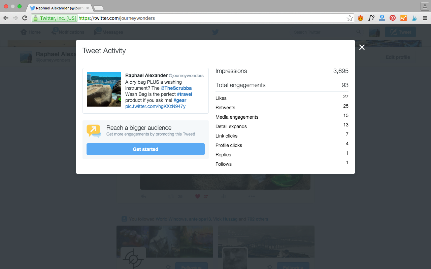Click the blue sail extension icon

point(414,18)
